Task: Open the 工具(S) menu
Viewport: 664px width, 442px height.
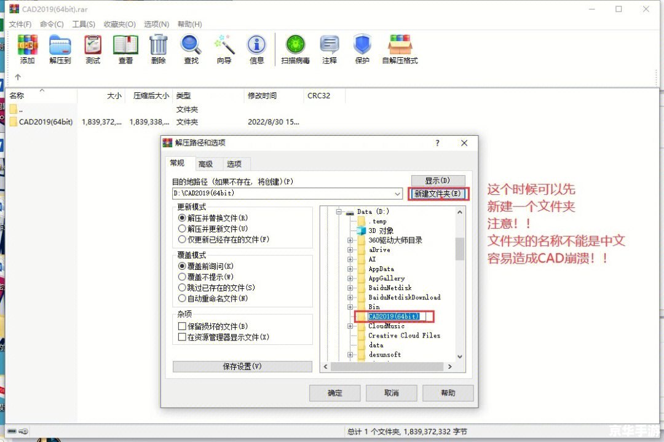Action: (84, 24)
